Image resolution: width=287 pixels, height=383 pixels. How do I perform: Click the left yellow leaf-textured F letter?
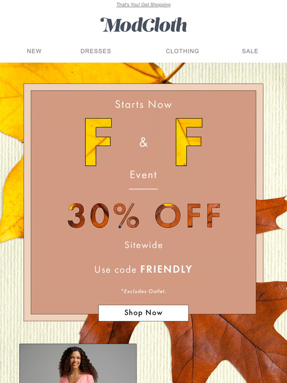tap(98, 142)
